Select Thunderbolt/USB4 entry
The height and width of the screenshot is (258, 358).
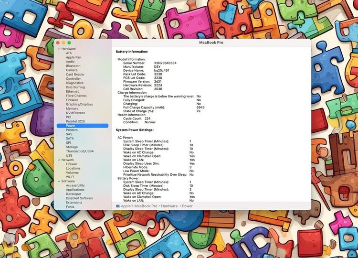coord(80,151)
